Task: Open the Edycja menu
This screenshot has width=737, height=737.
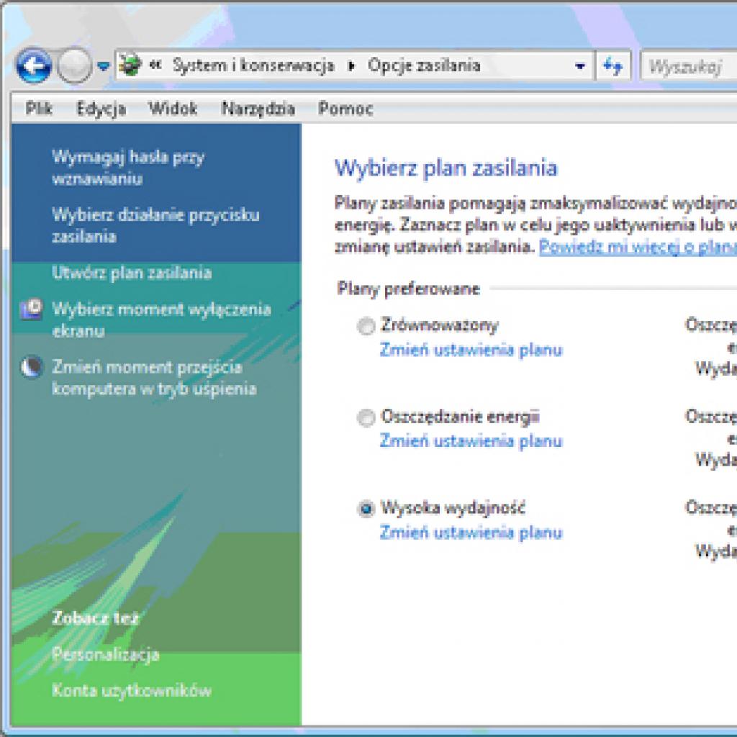Action: click(x=101, y=109)
